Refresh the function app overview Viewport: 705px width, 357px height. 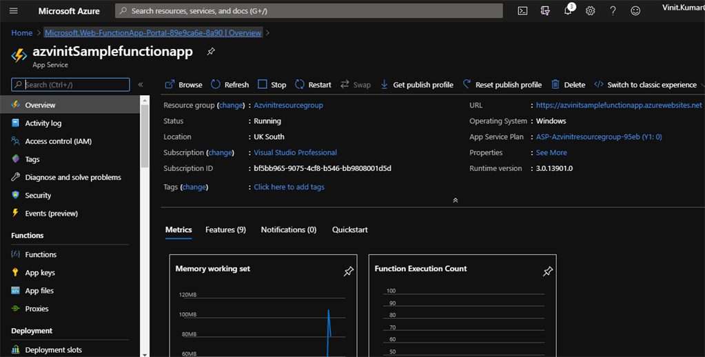click(x=229, y=85)
